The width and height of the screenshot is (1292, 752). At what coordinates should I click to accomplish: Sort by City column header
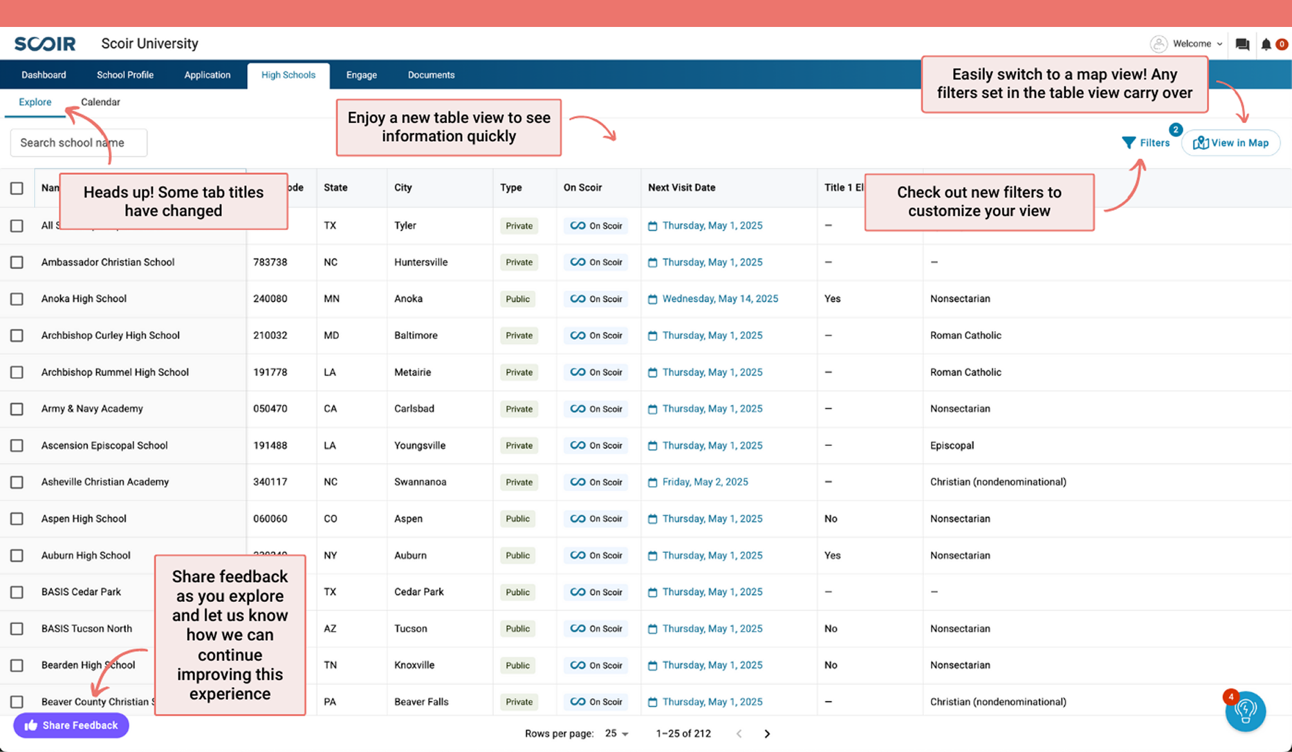pyautogui.click(x=403, y=187)
